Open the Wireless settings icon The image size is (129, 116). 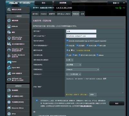click(x=9, y=90)
